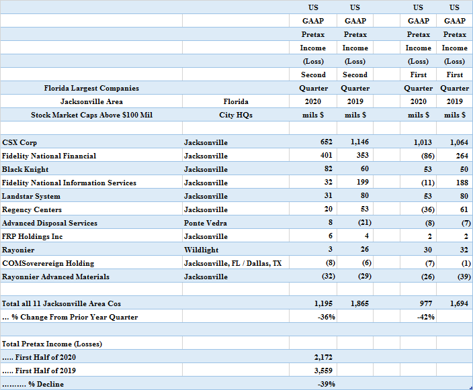The image size is (473, 390).
Task: Select 'Jacksonville Area' header cell
Action: coord(91,101)
